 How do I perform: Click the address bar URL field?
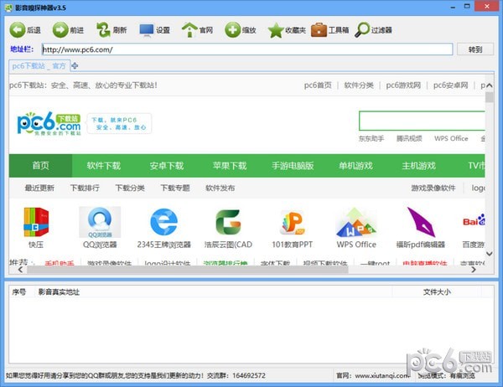coord(247,49)
